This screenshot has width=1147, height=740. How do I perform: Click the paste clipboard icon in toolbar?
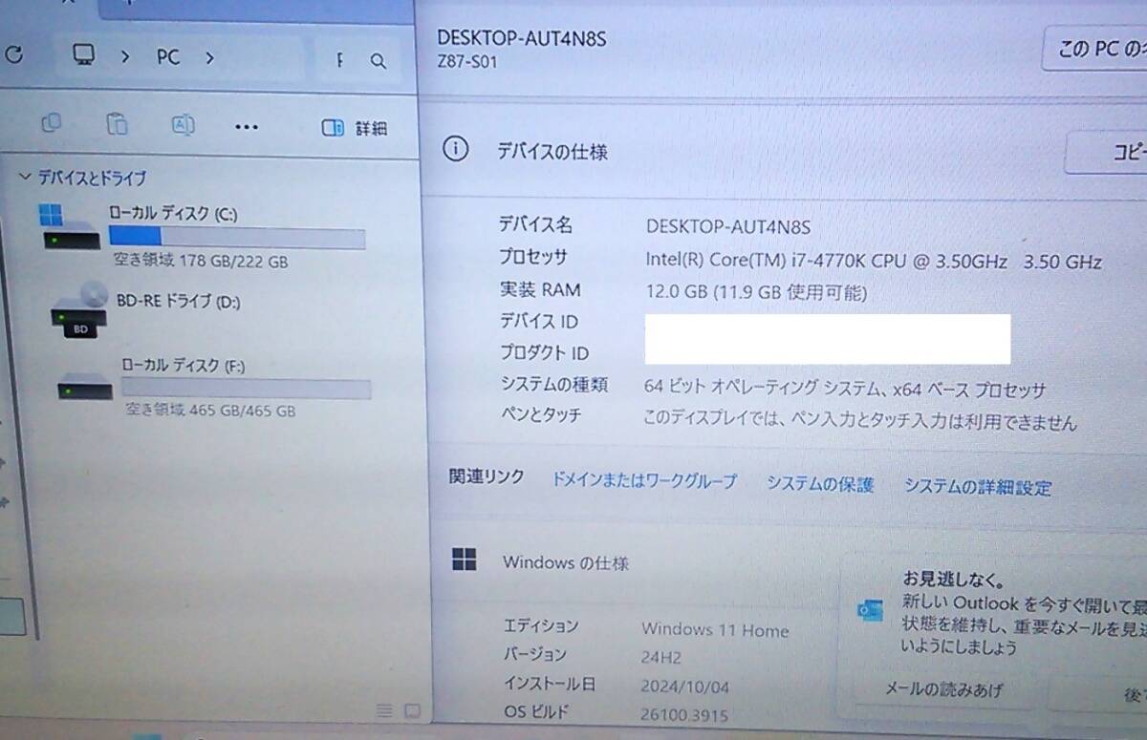116,124
